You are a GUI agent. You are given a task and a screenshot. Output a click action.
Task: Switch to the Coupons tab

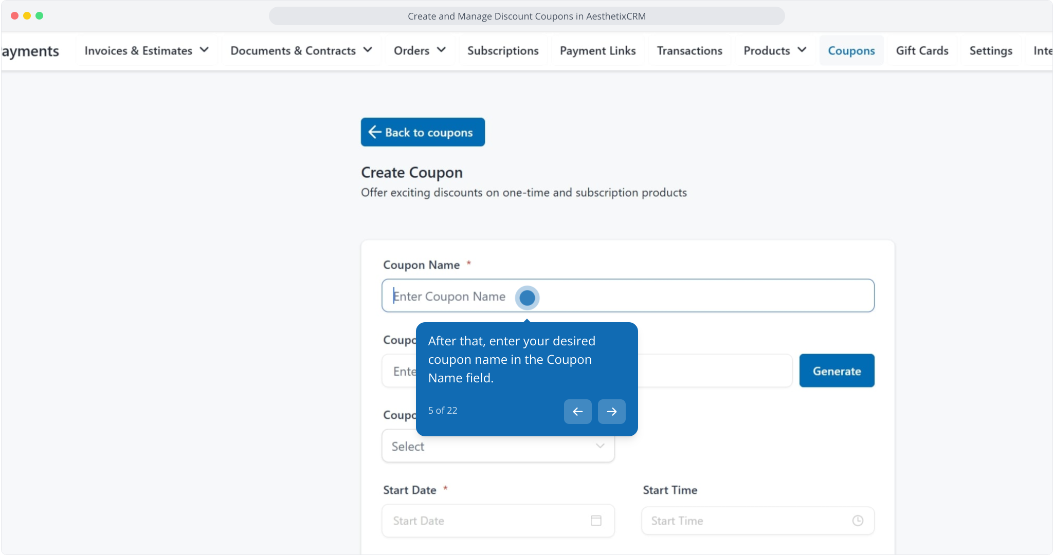coord(851,50)
